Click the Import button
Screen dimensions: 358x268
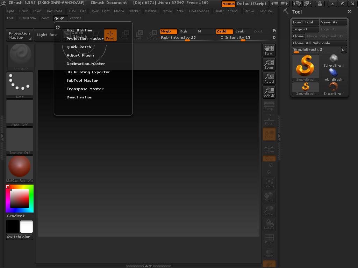305,29
